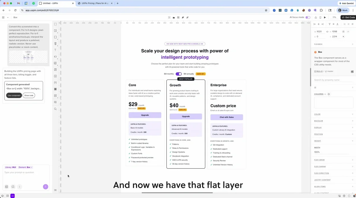Image resolution: width=356 pixels, height=198 pixels.
Task: Toggle AI focus mode switch
Action: (x=308, y=17)
